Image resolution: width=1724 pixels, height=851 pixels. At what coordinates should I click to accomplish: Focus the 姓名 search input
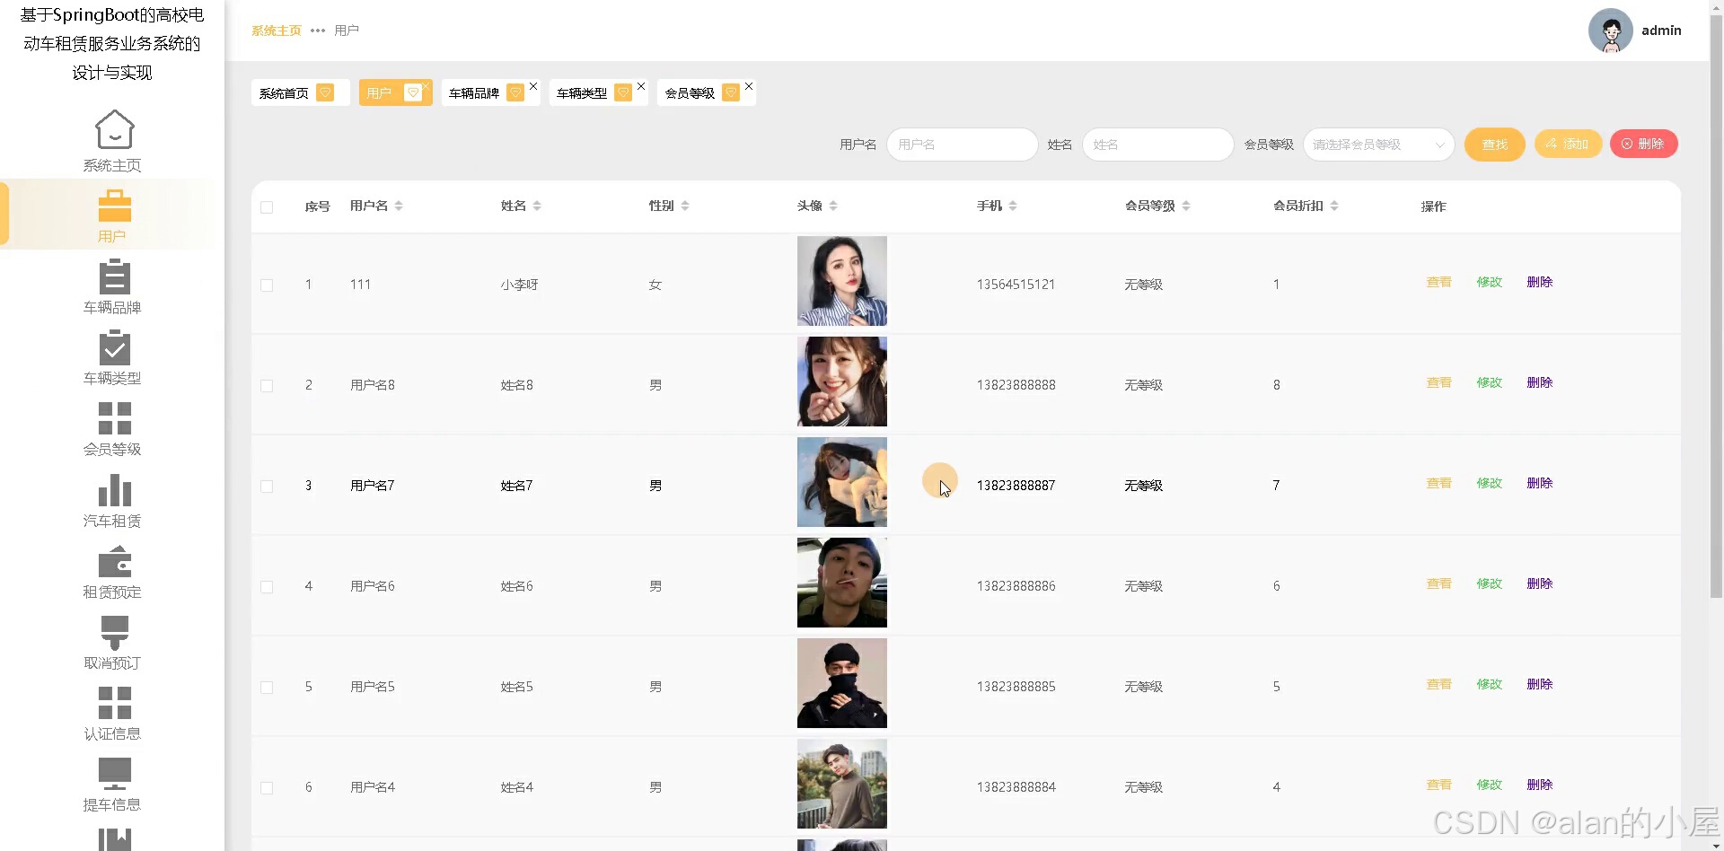pos(1157,145)
